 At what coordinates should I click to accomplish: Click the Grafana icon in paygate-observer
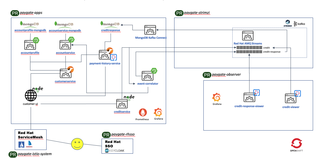(x=216, y=97)
